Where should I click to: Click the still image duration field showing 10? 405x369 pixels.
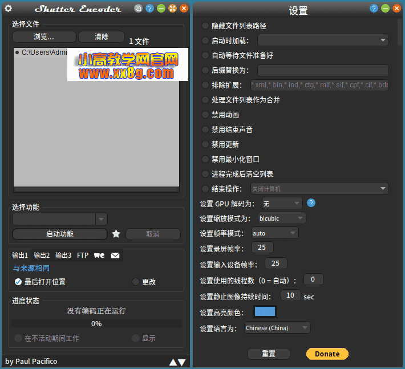pyautogui.click(x=290, y=295)
